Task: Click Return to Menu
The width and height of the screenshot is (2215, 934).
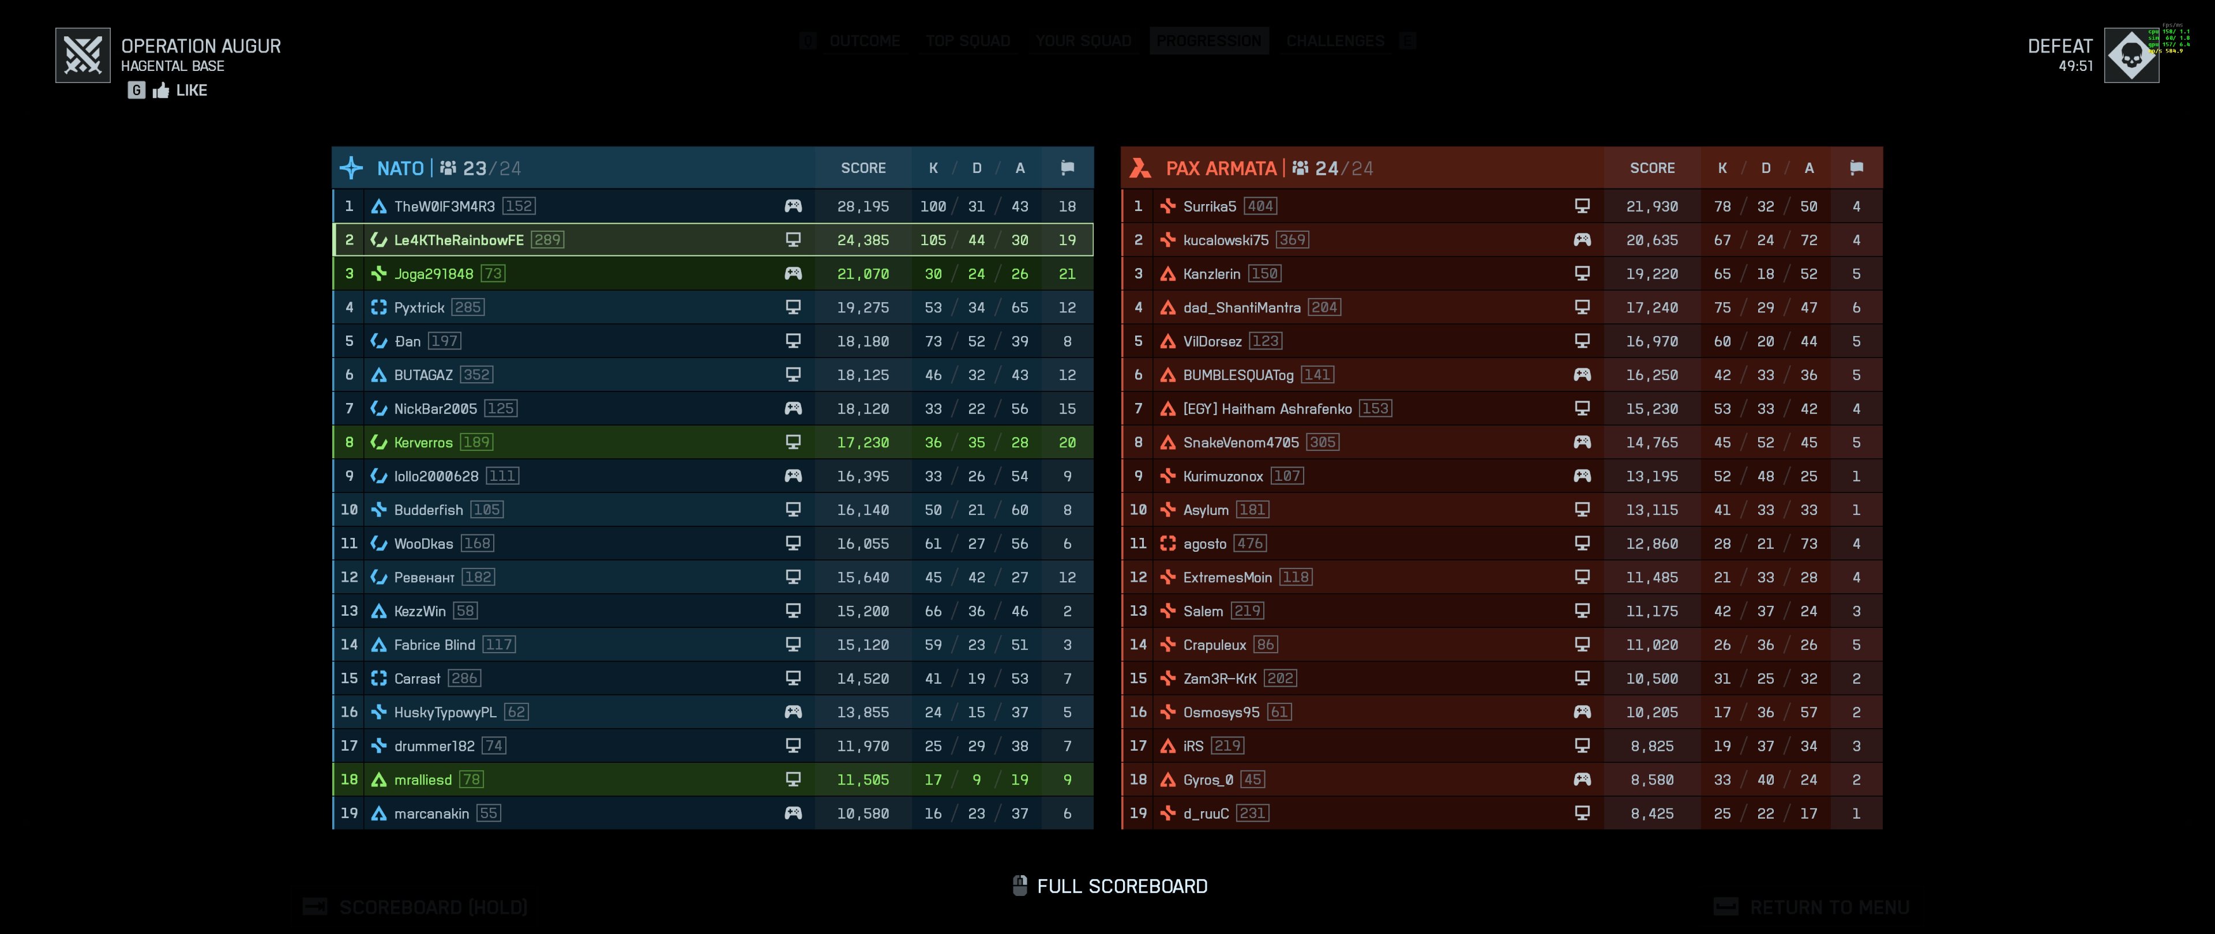Action: (1829, 907)
